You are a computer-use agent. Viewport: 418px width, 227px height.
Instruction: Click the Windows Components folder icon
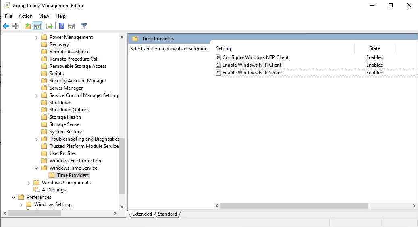pyautogui.click(x=36, y=183)
